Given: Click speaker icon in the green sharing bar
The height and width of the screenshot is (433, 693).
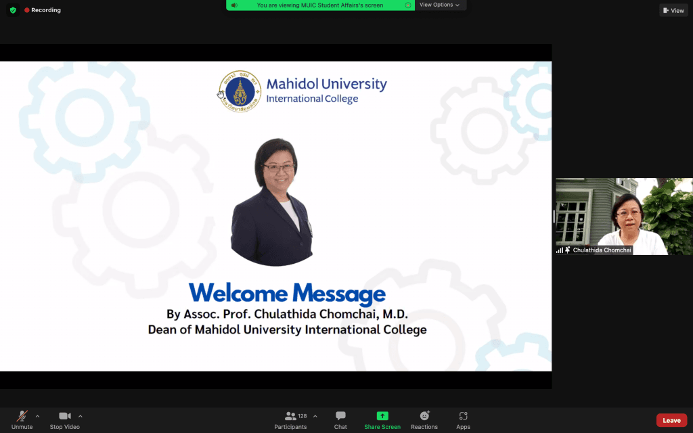Looking at the screenshot, I should pyautogui.click(x=234, y=5).
